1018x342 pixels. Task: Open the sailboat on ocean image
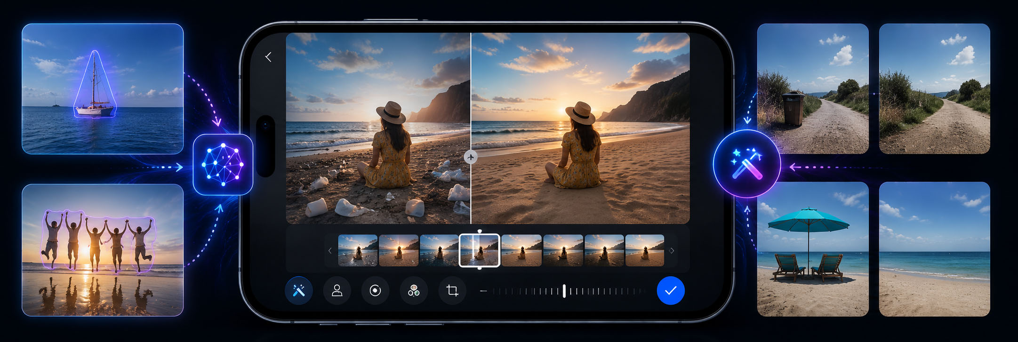[x=103, y=89]
